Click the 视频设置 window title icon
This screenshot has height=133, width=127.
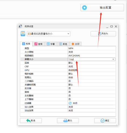tap(20, 26)
